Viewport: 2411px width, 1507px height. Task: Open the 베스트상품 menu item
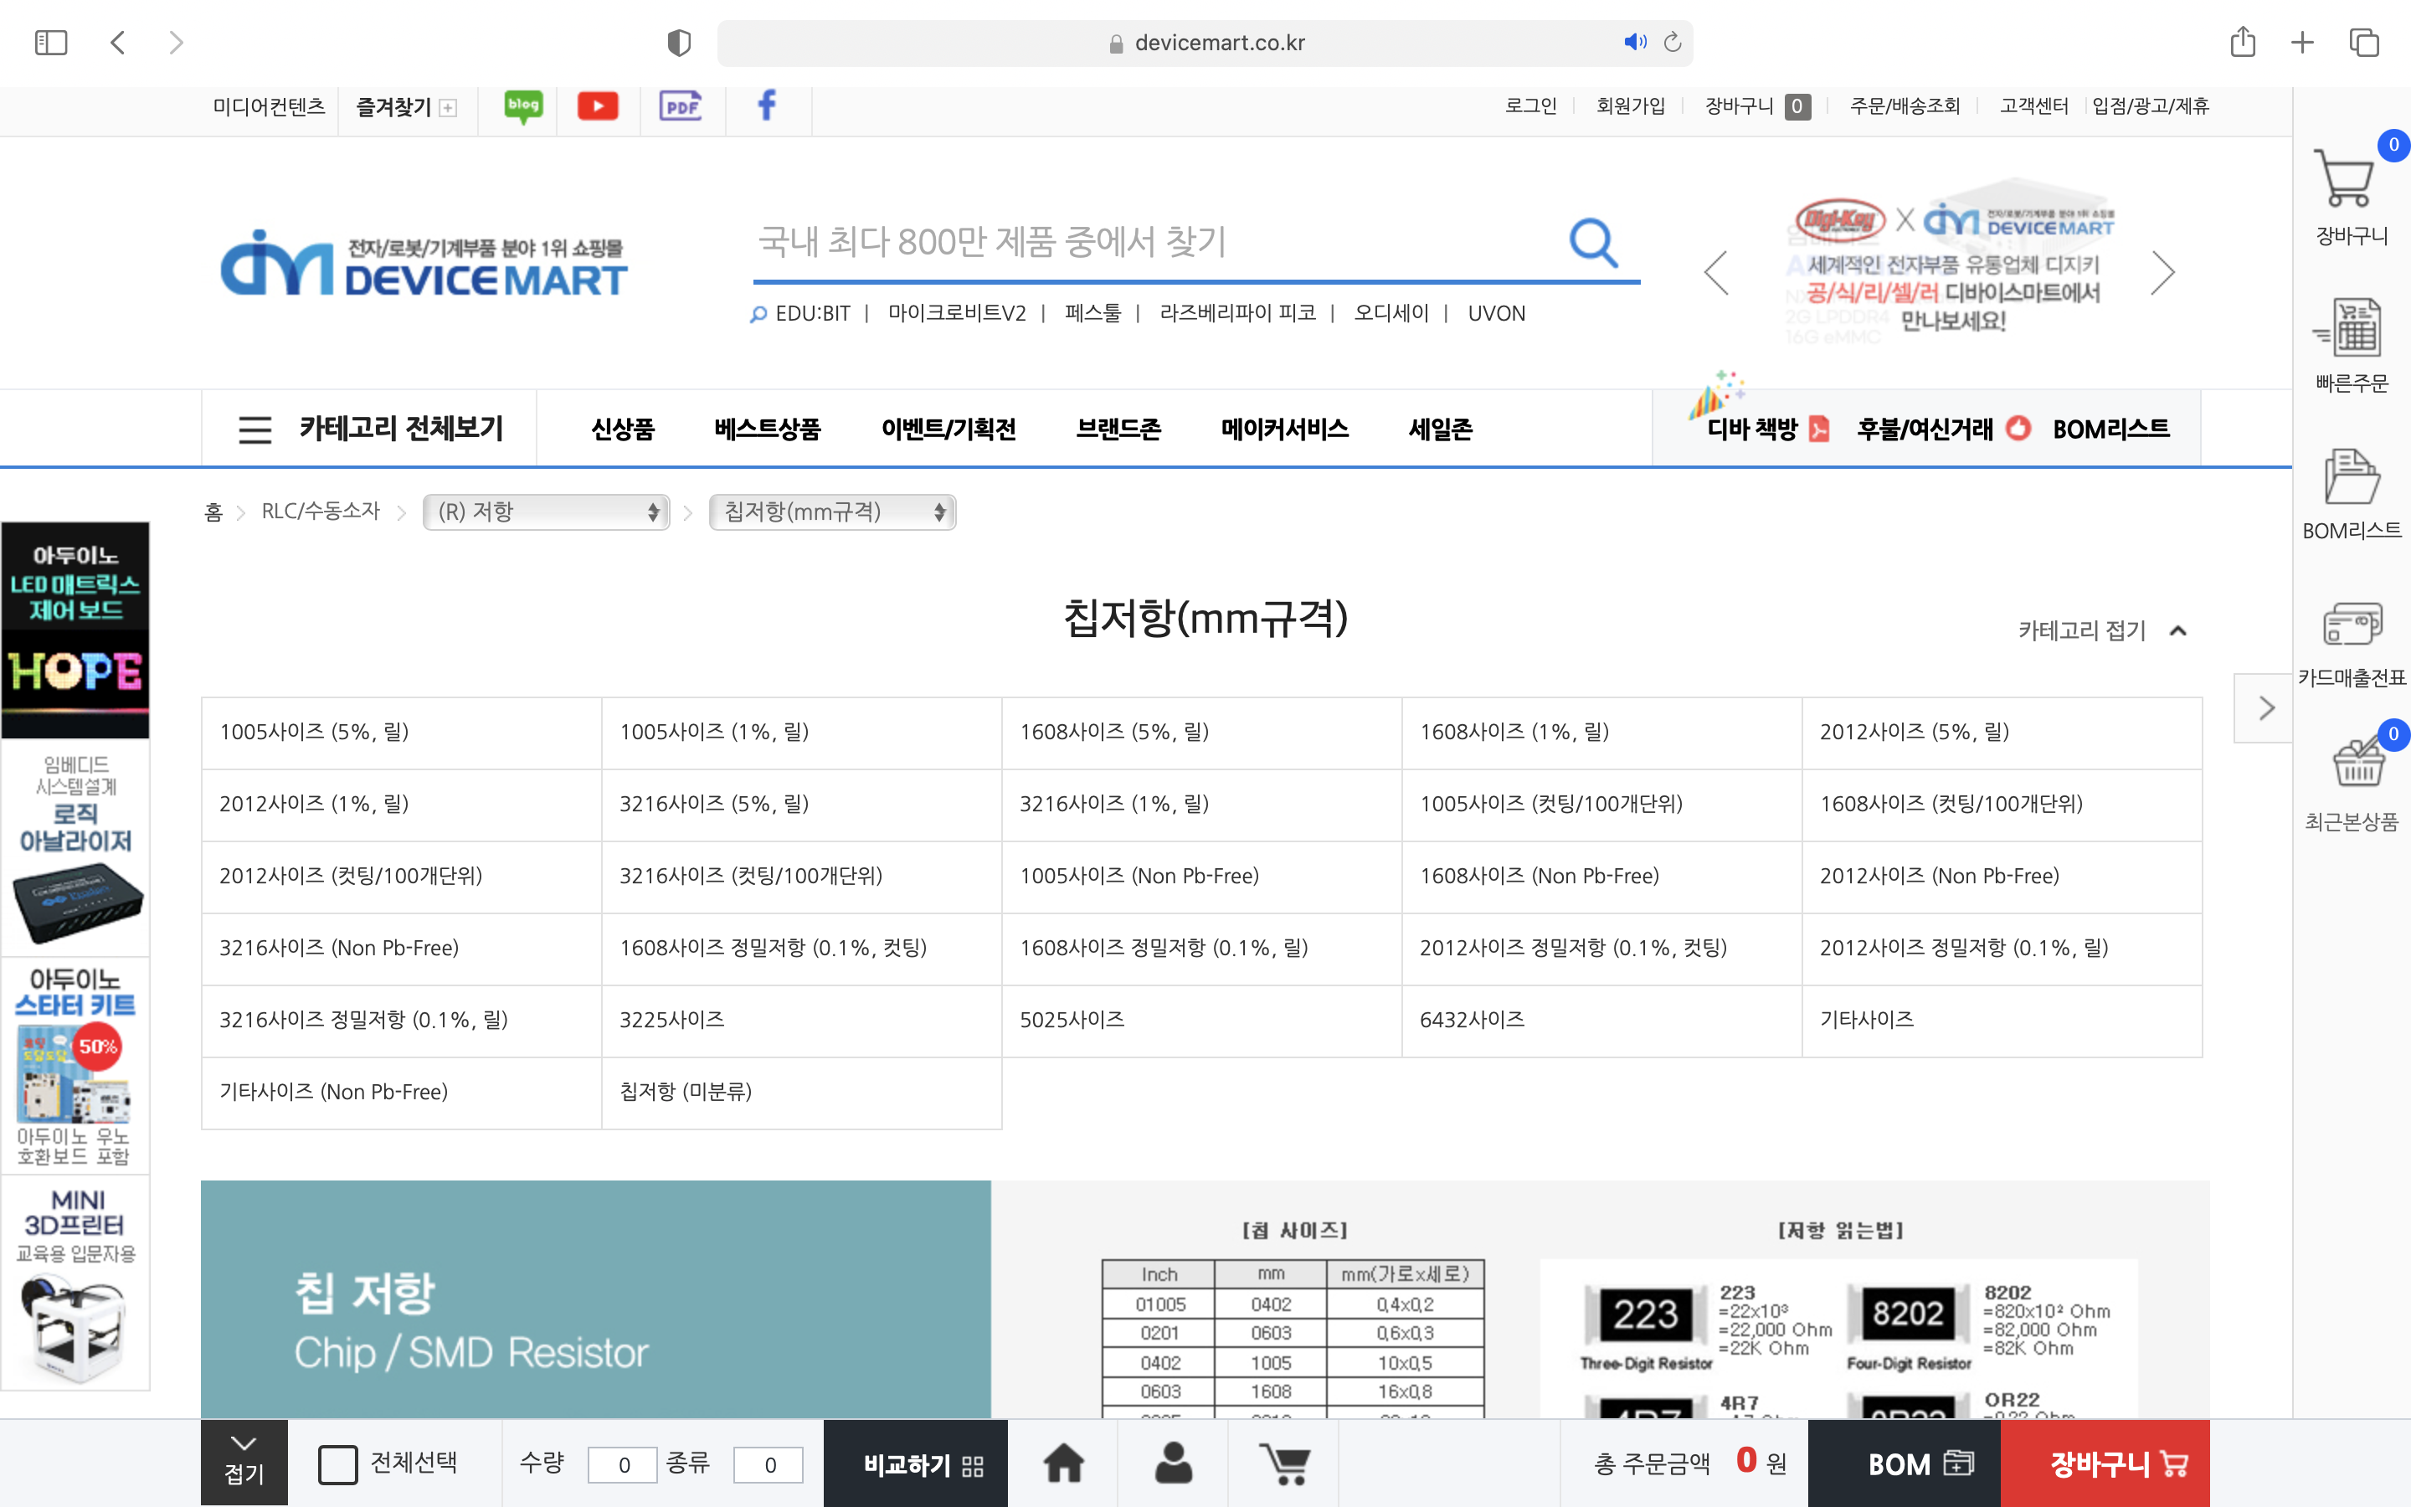pyautogui.click(x=767, y=429)
